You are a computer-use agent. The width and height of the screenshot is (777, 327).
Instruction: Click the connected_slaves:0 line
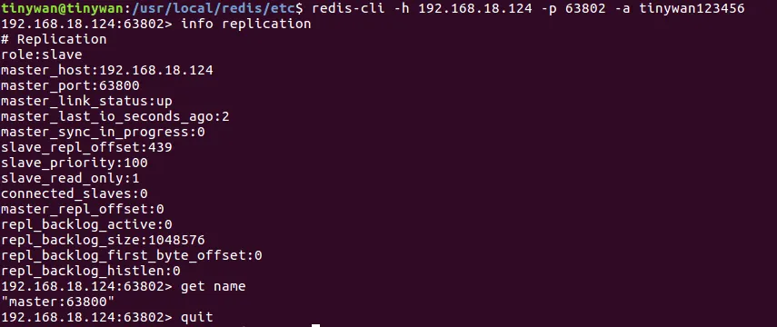[x=75, y=193]
